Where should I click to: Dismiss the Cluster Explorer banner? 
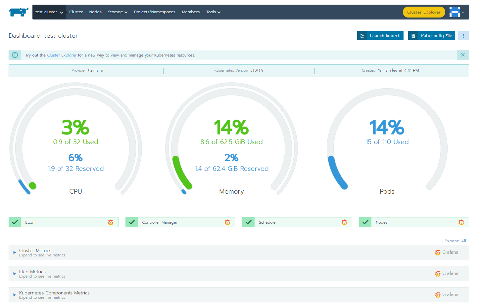463,55
